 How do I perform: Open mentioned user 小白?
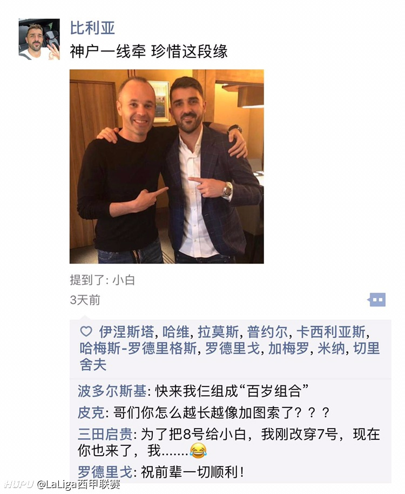pos(124,280)
